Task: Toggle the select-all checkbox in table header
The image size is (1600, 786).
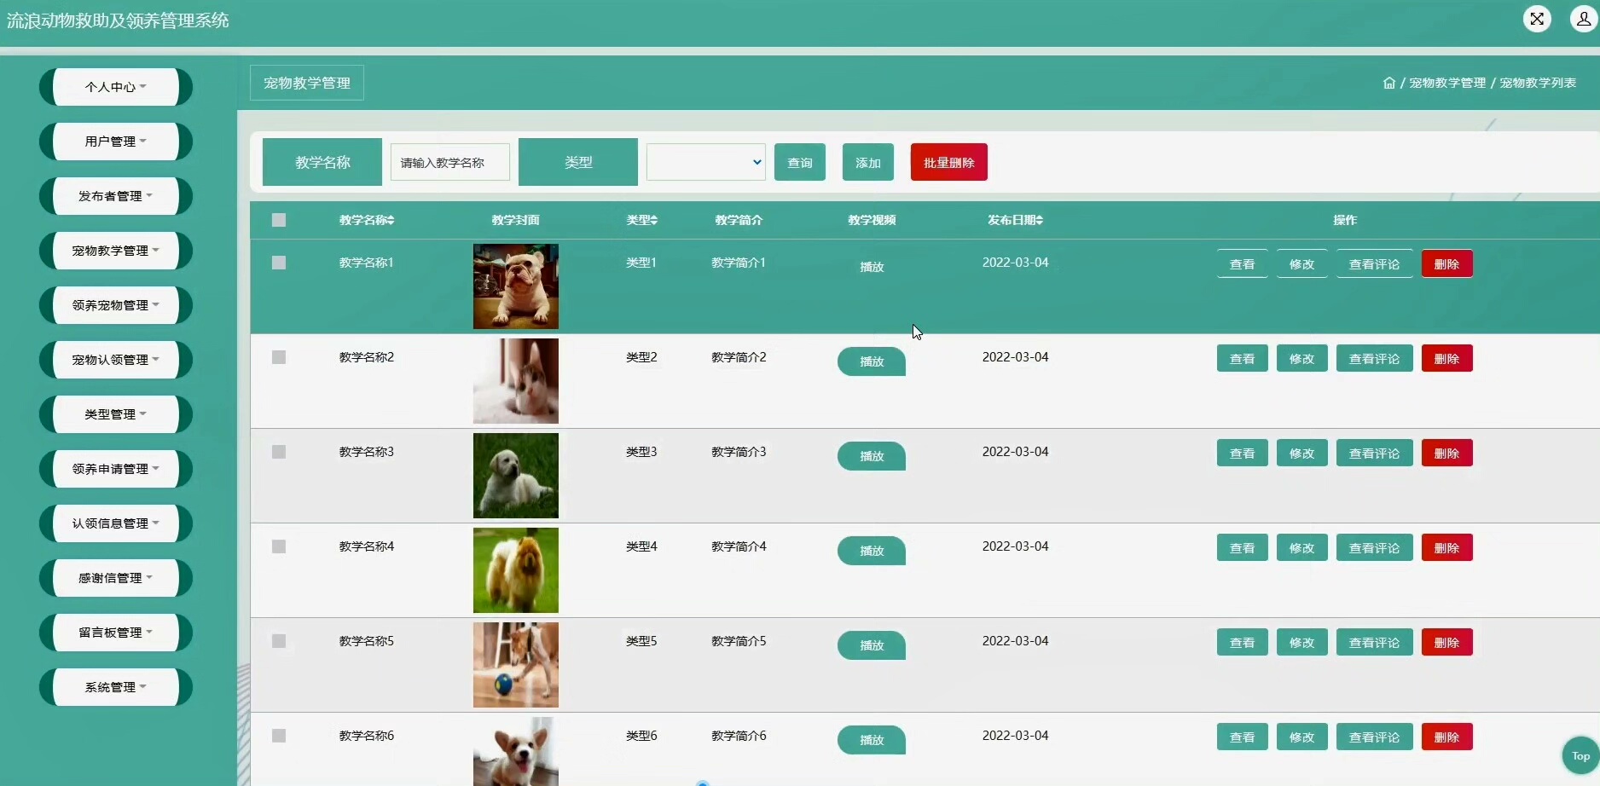Action: 279,220
